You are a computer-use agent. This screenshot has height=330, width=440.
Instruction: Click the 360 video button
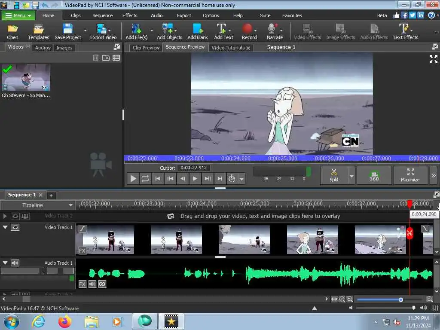[x=374, y=175]
